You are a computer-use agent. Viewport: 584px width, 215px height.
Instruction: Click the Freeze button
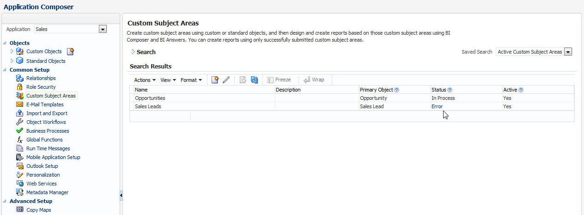[279, 80]
